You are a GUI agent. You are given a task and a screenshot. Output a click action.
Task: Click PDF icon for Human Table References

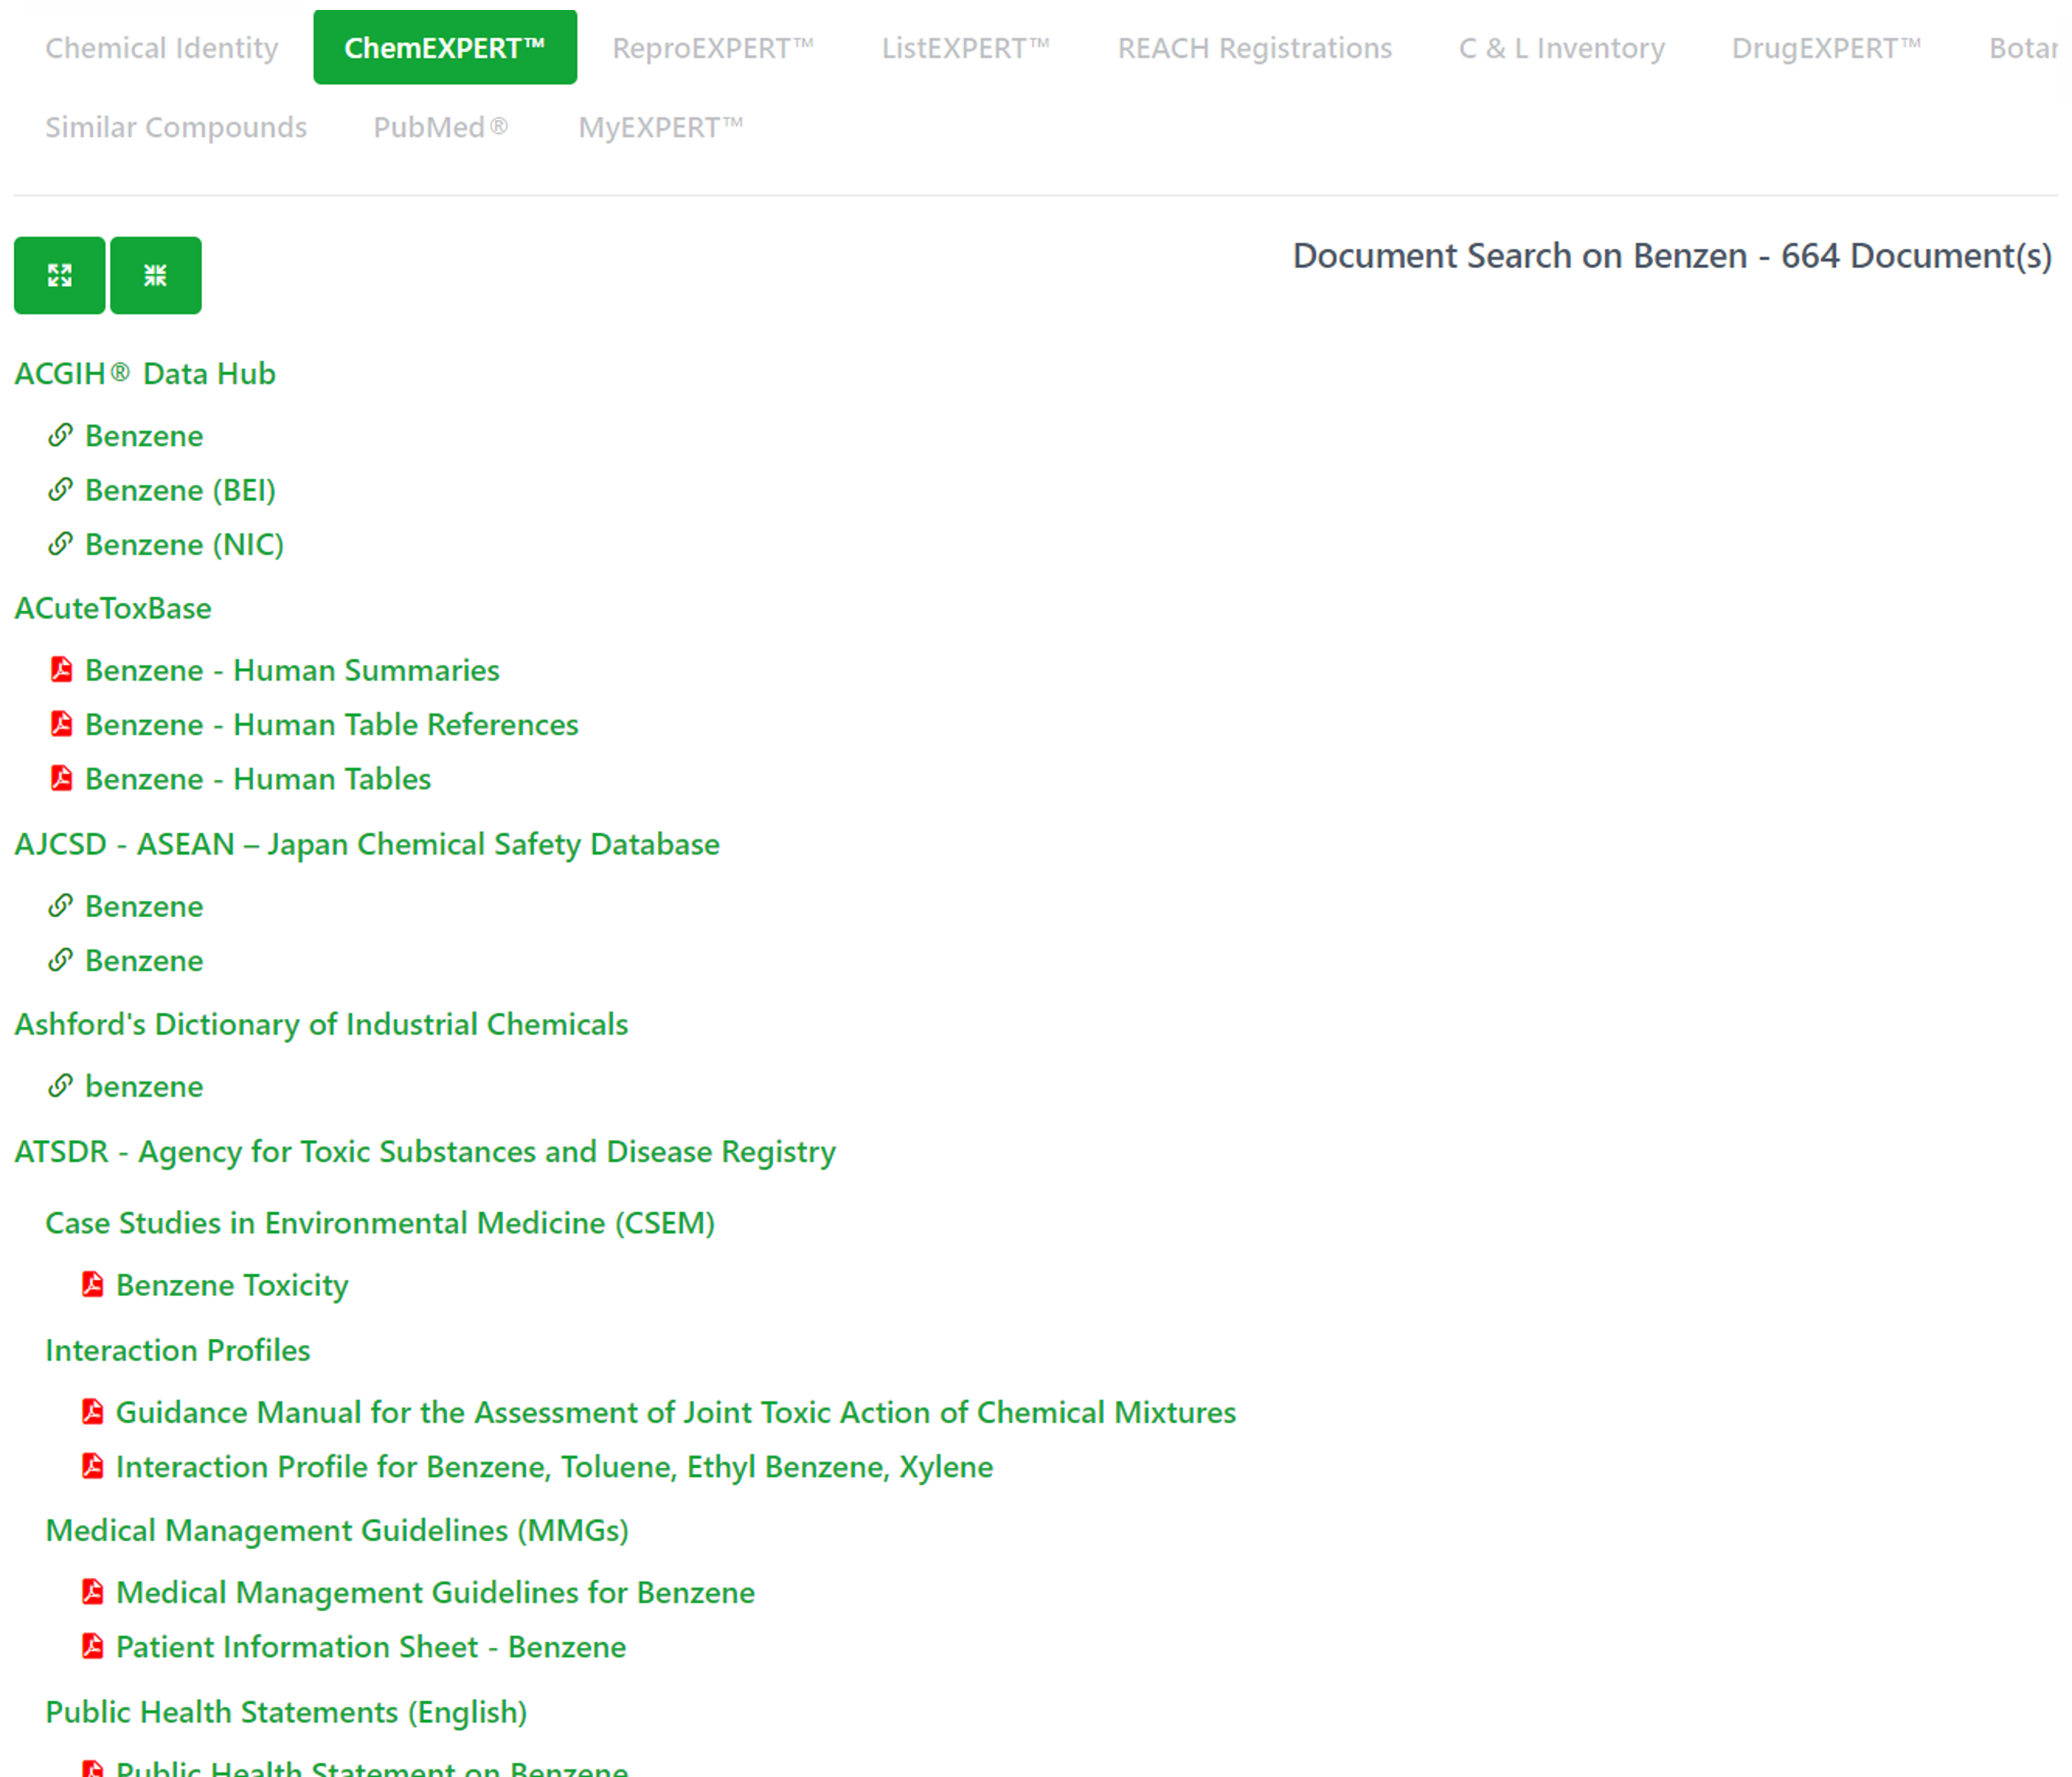[61, 723]
